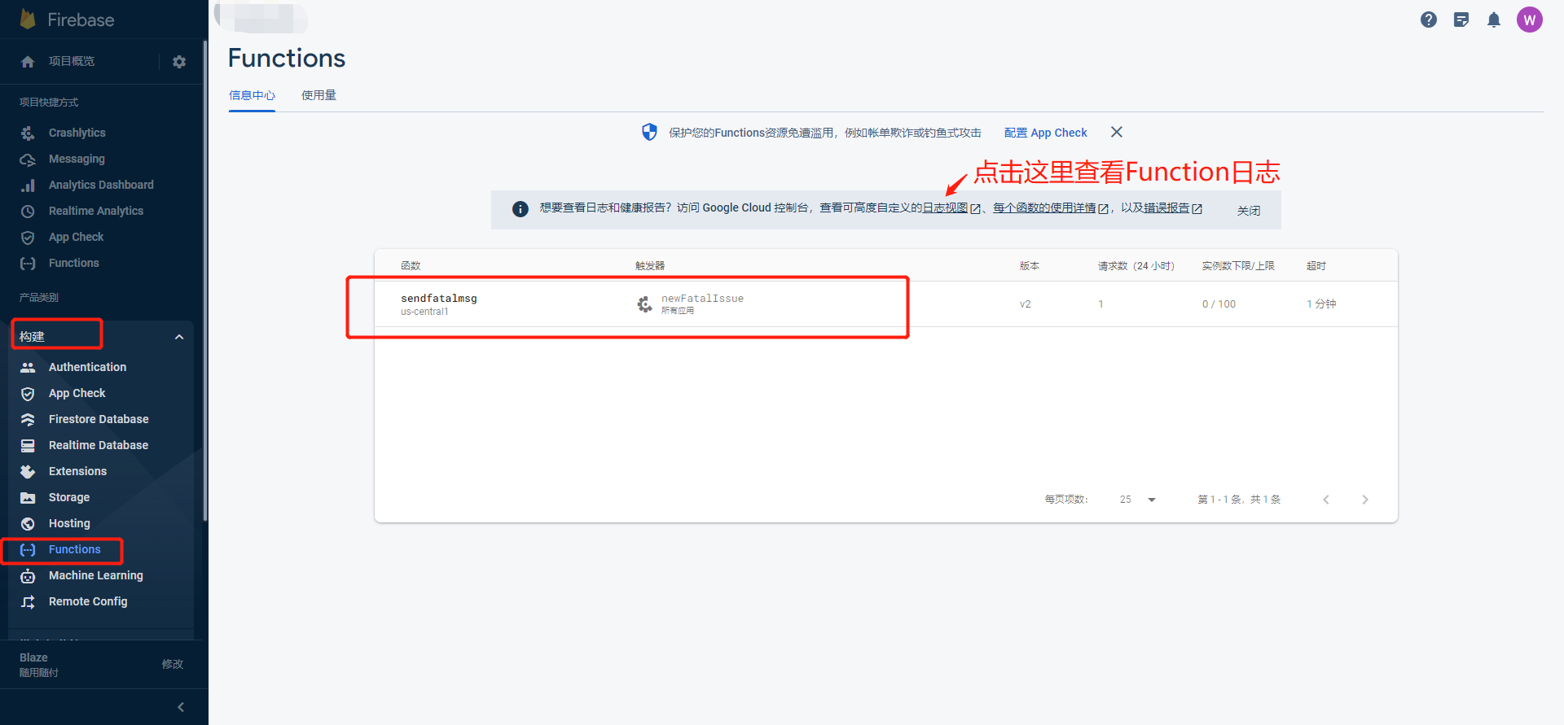Click the 1 分钟 timeout cell

[1321, 304]
